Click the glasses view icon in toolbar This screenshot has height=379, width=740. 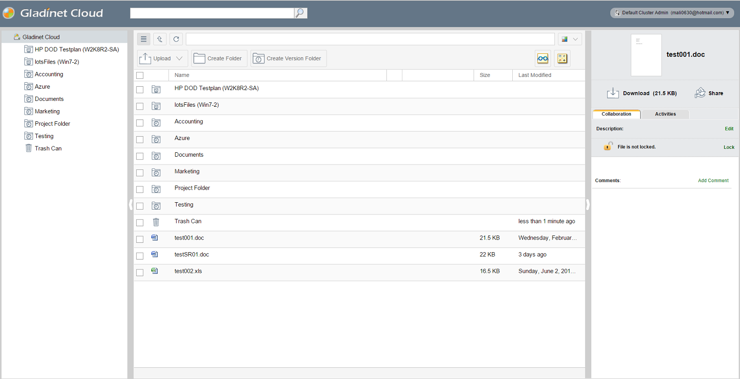(x=543, y=58)
